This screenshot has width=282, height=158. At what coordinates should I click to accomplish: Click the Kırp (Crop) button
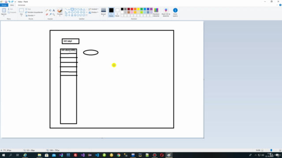coord(28,9)
